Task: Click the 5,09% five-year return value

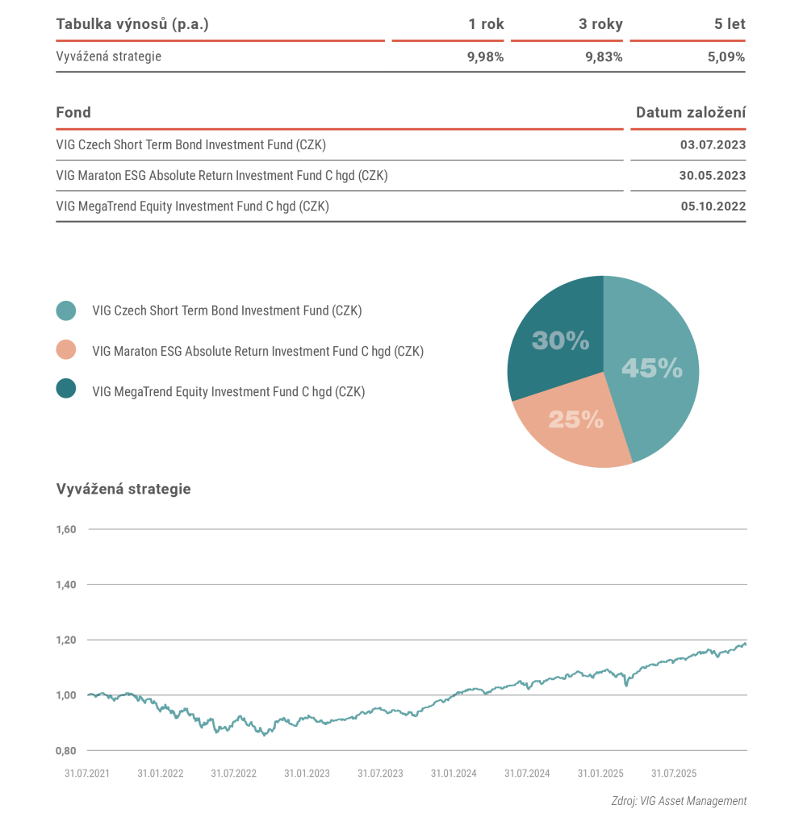Action: point(726,57)
